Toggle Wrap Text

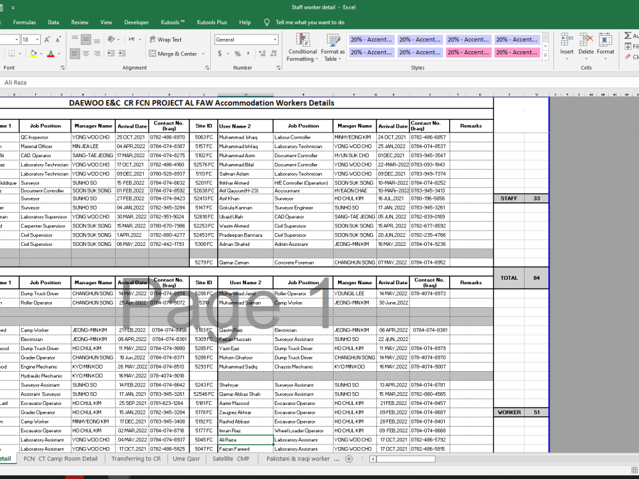pos(166,40)
